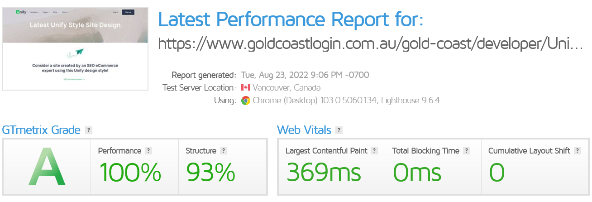Select the Web Vitals heading
This screenshot has width=592, height=202.
click(x=304, y=130)
